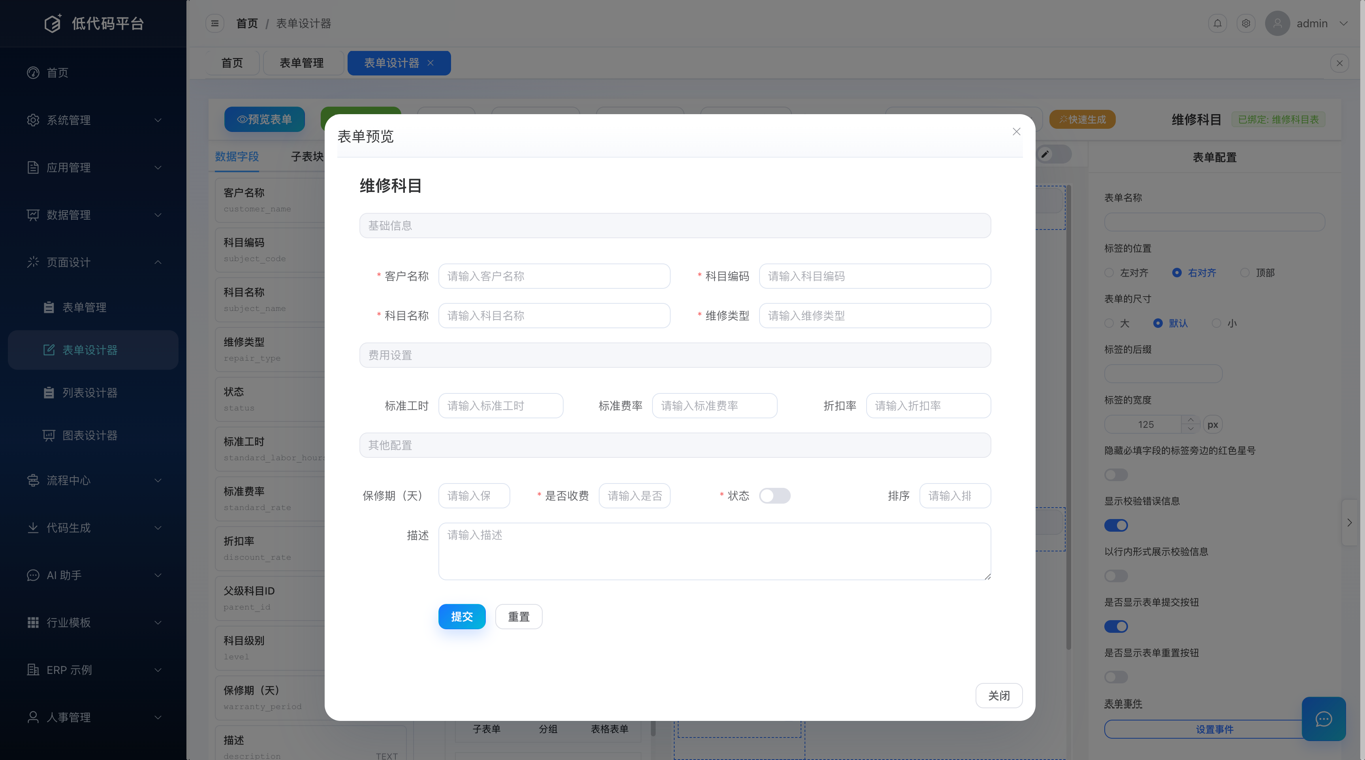This screenshot has width=1365, height=760.
Task: Open the admin user dropdown arrow
Action: [1343, 23]
